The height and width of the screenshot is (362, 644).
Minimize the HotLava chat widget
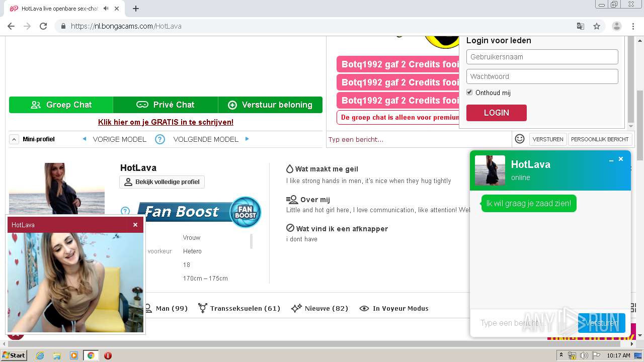pyautogui.click(x=611, y=159)
